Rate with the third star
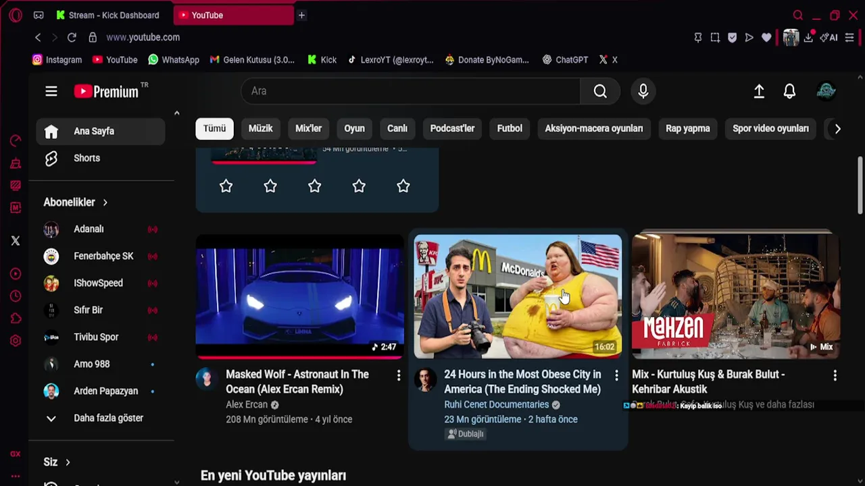Image resolution: width=865 pixels, height=486 pixels. click(314, 186)
